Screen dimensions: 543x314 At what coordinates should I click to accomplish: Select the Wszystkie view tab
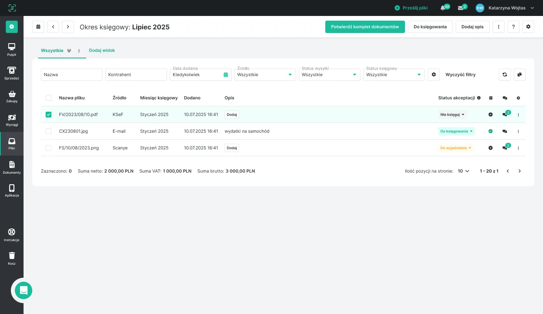coord(52,50)
